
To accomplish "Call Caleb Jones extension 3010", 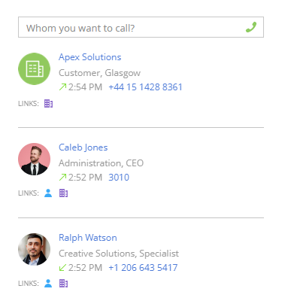I will coord(119,178).
